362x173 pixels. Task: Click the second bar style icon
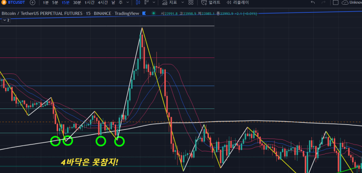(x=146, y=2)
